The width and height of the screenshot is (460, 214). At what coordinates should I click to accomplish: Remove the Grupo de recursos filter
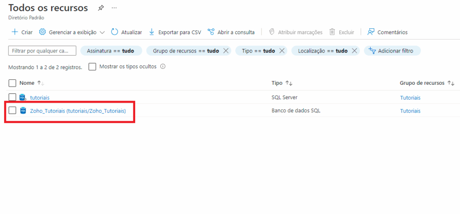[x=226, y=51]
